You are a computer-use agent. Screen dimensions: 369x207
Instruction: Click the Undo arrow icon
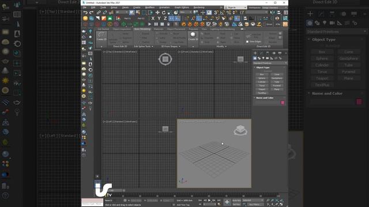pyautogui.click(x=85, y=13)
